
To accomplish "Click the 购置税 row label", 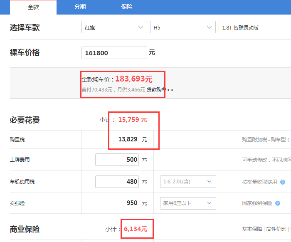I will (x=17, y=140).
